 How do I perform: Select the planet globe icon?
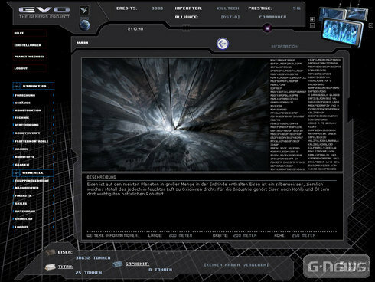pos(84,25)
